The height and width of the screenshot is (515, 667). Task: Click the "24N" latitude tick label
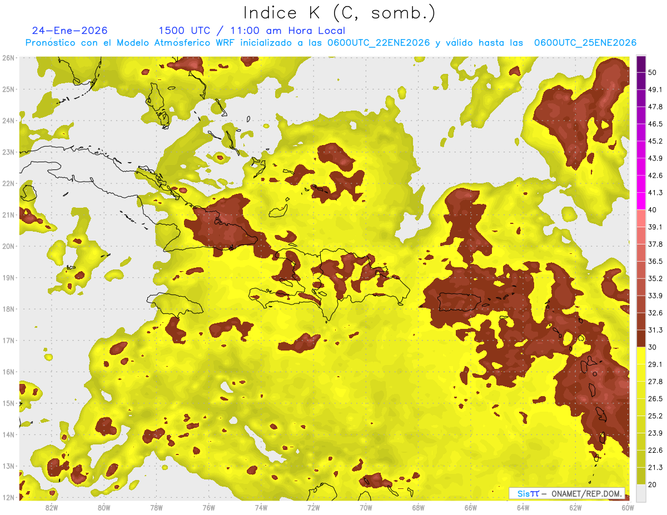click(x=8, y=121)
